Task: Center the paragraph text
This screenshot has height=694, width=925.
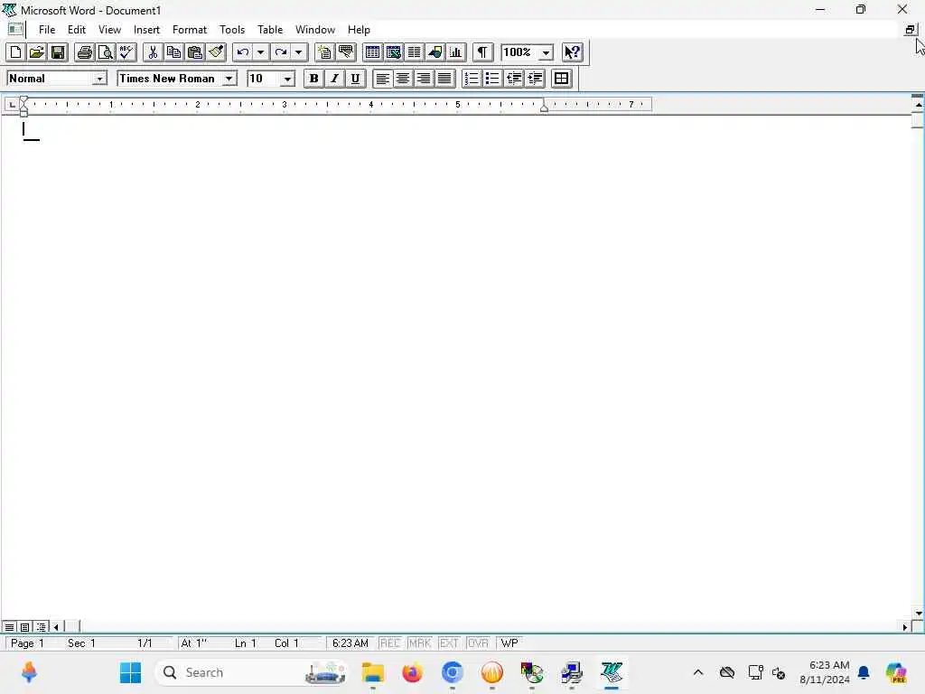Action: (x=403, y=79)
